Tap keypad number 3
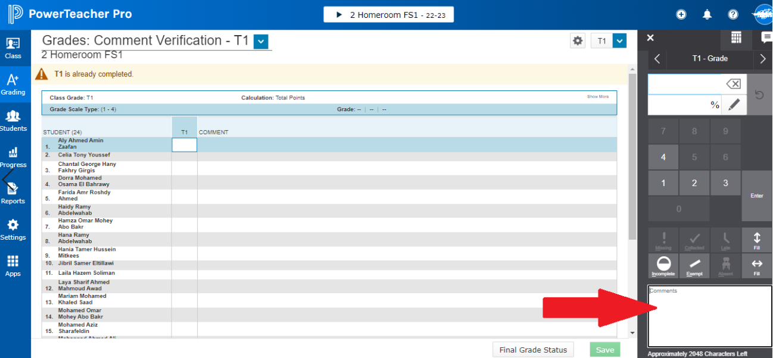Viewport: 773px width, 358px height. 725,183
